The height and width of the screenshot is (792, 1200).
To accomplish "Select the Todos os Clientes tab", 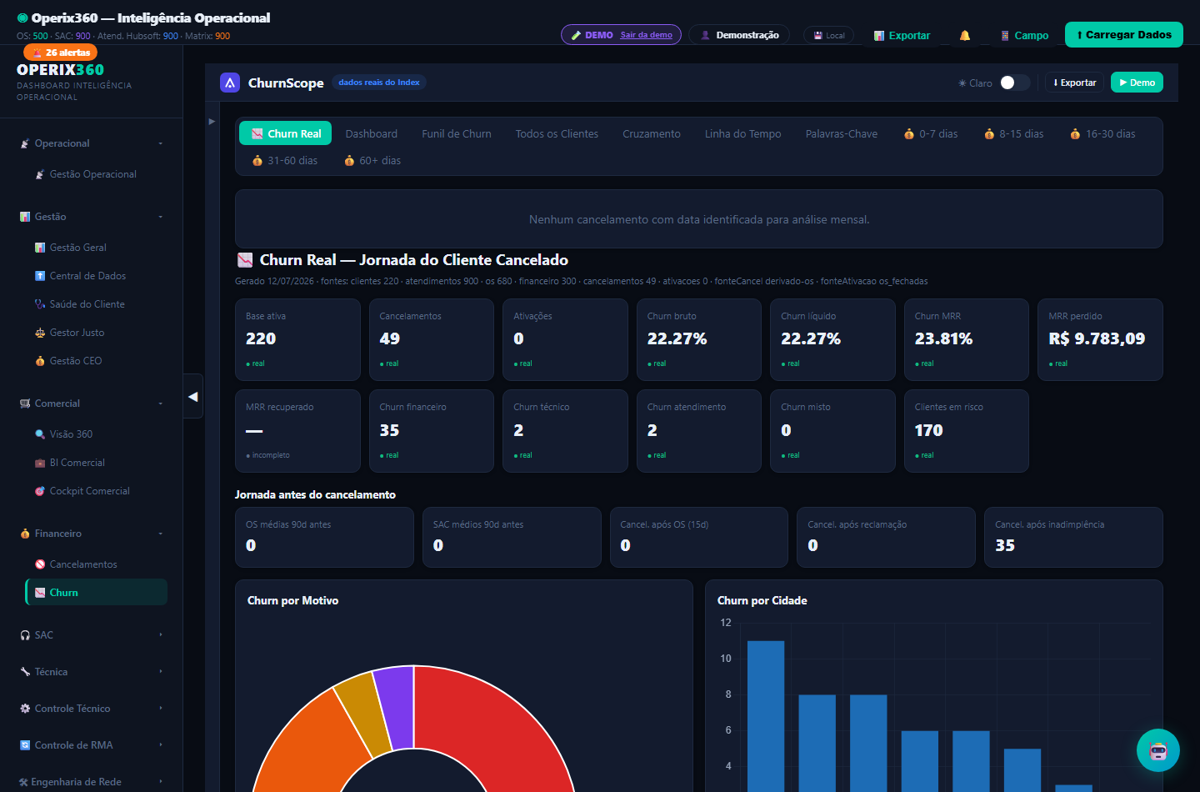I will tap(557, 133).
